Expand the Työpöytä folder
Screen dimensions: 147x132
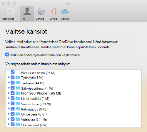(x=9, y=77)
